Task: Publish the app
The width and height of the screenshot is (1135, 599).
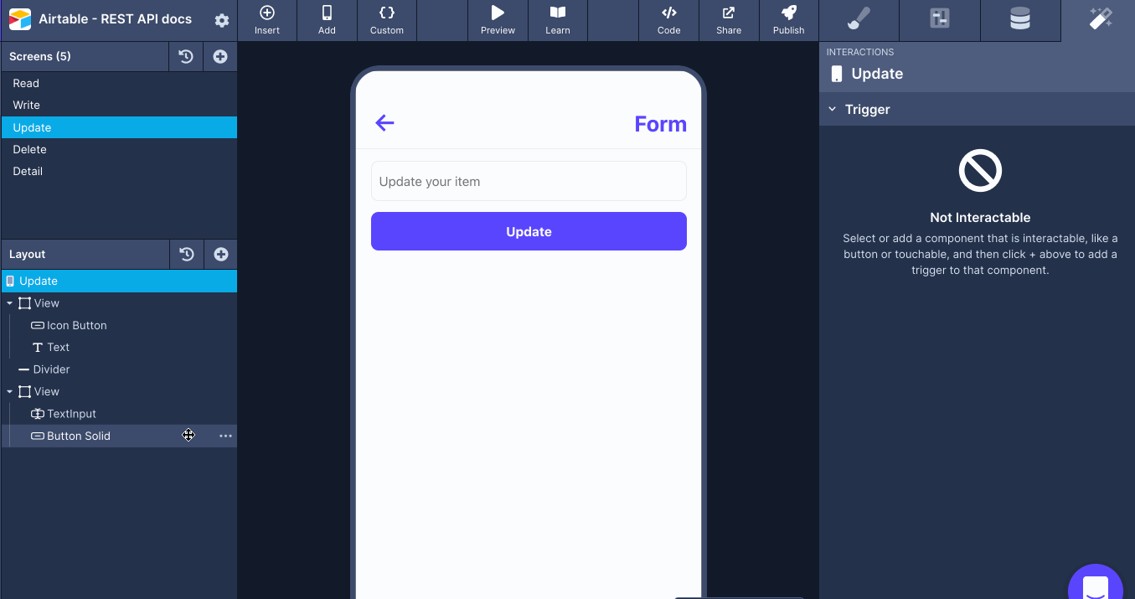Action: tap(788, 21)
